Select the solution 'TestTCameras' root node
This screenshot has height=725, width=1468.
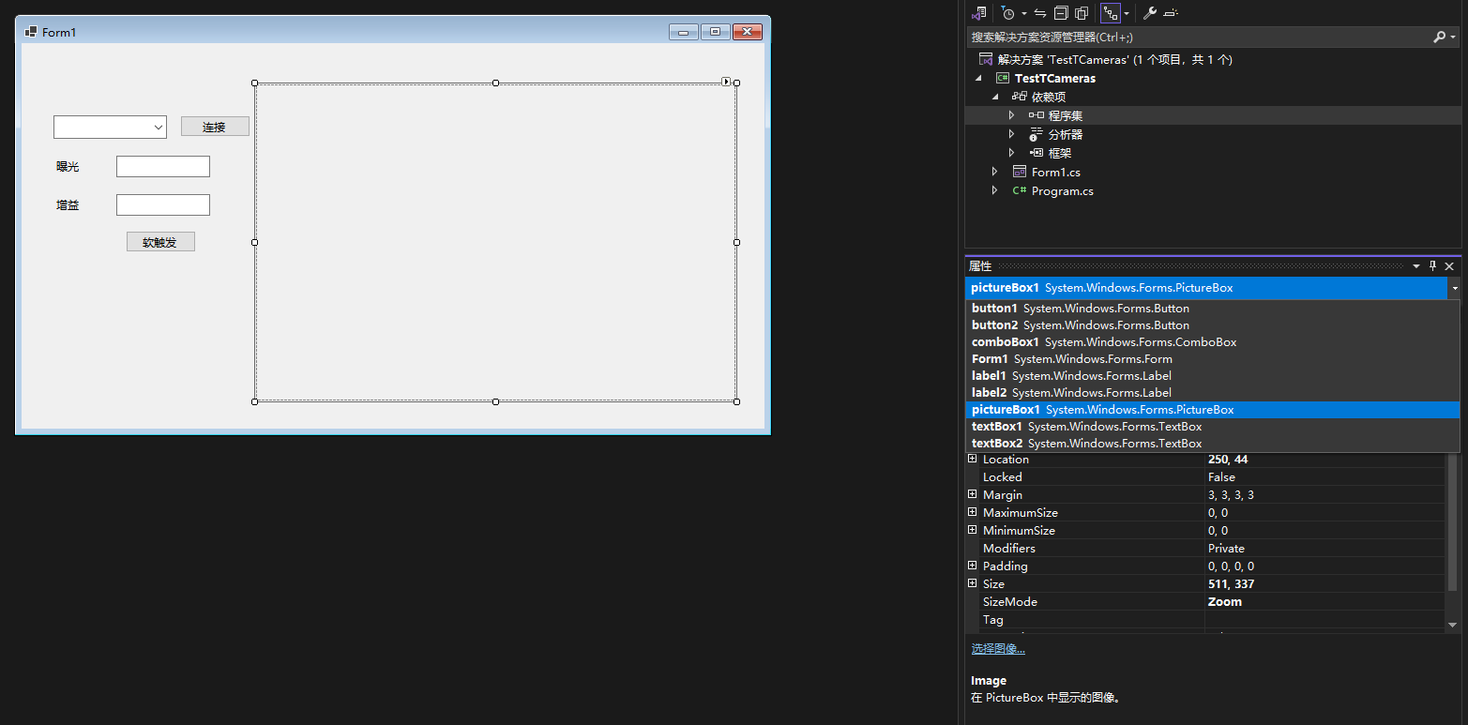(1114, 59)
